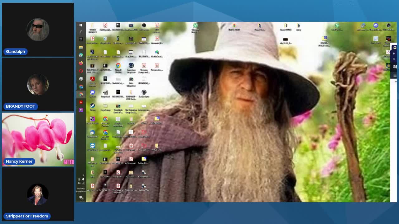Open the PDF Books ALL folder
Image resolution: width=399 pixels, height=224 pixels.
[x=92, y=161]
